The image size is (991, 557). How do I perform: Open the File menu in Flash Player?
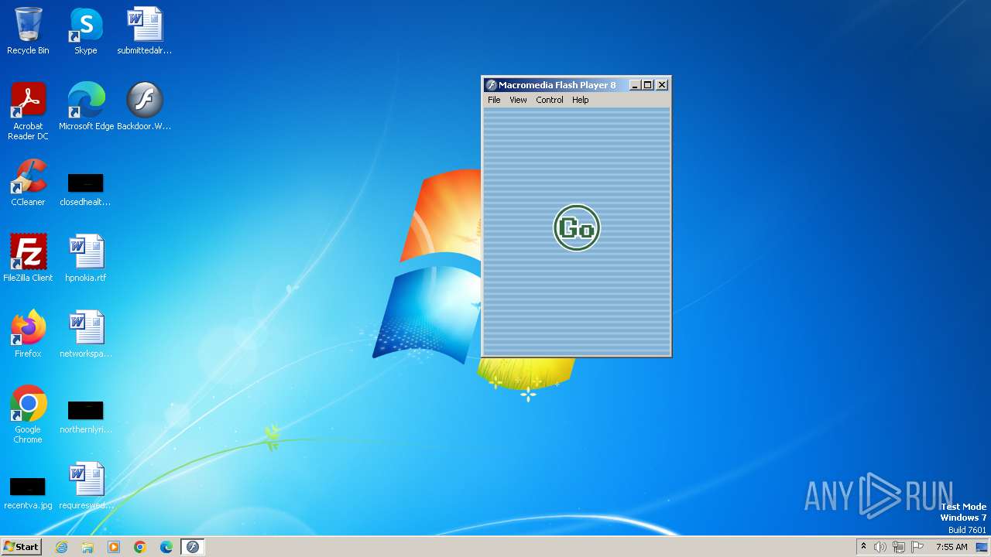click(494, 100)
